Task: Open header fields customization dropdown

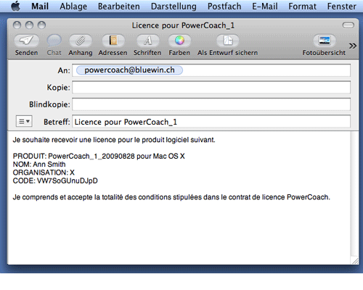Action: point(24,121)
